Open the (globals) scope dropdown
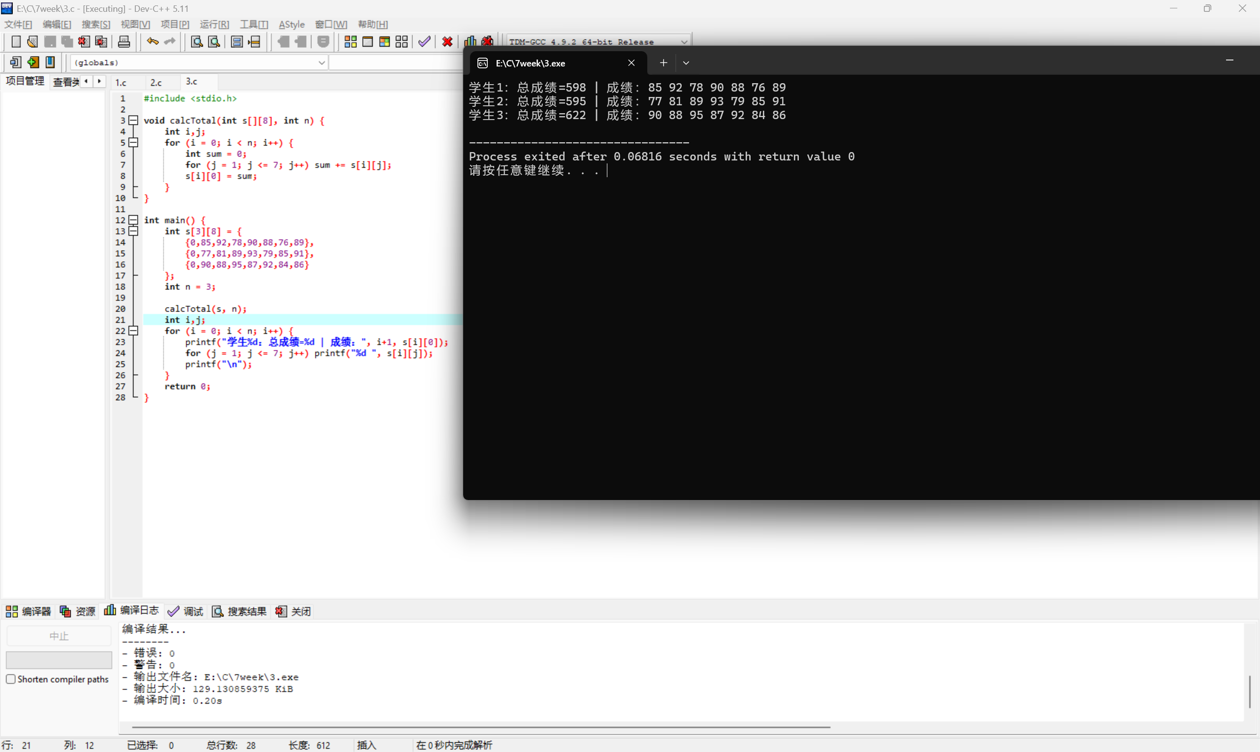The height and width of the screenshot is (752, 1260). pos(321,63)
